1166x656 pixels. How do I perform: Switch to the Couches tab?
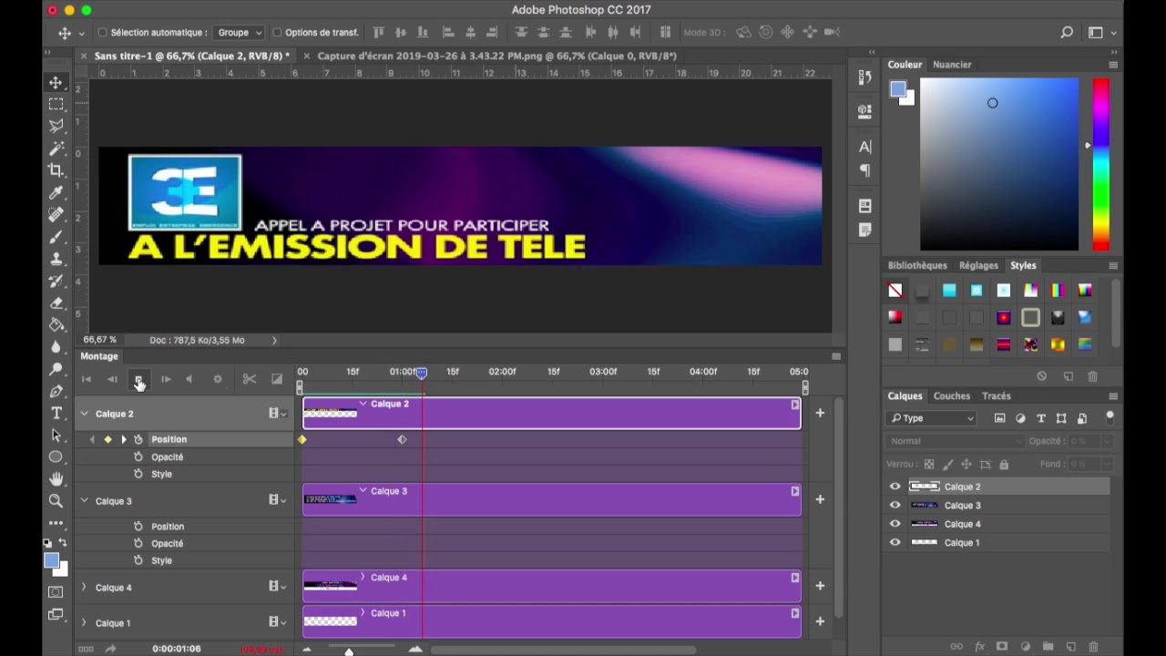951,395
